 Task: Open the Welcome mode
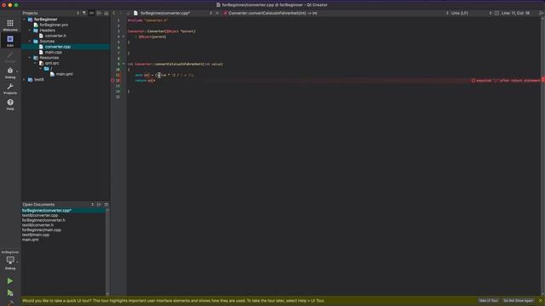click(x=10, y=25)
